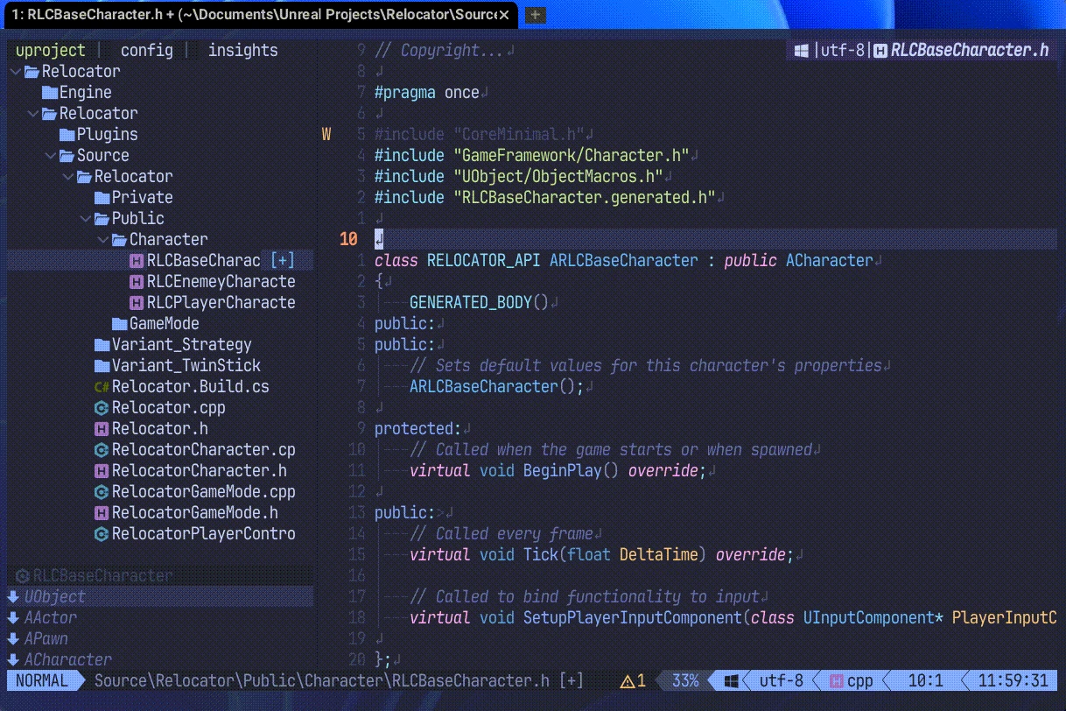Switch to the config tab
The height and width of the screenshot is (711, 1066).
pos(146,50)
